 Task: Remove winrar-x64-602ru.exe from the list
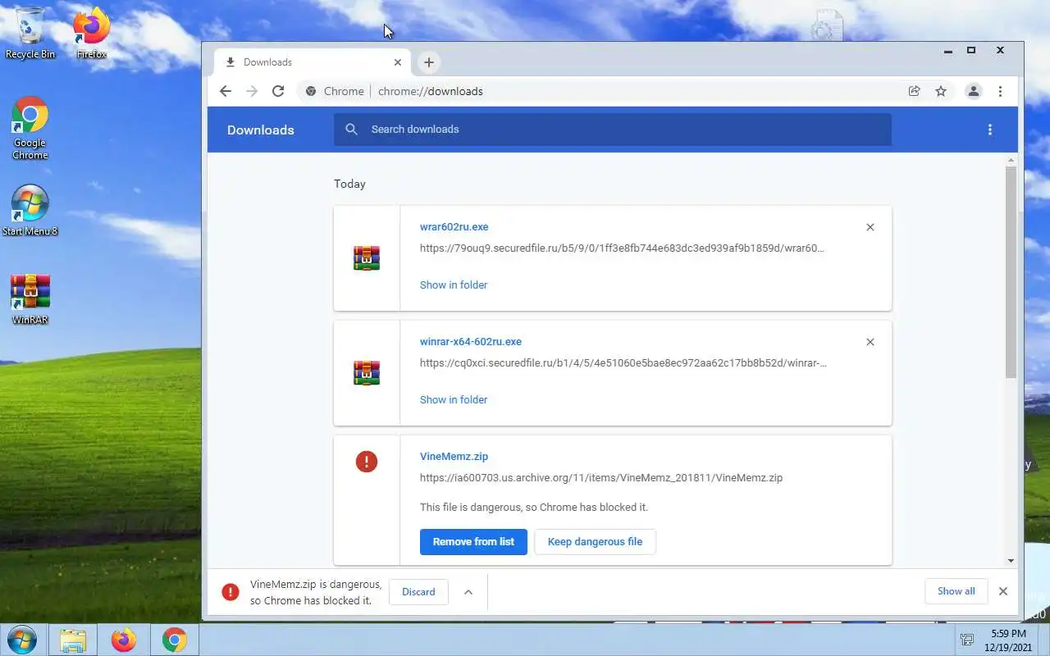(x=870, y=342)
